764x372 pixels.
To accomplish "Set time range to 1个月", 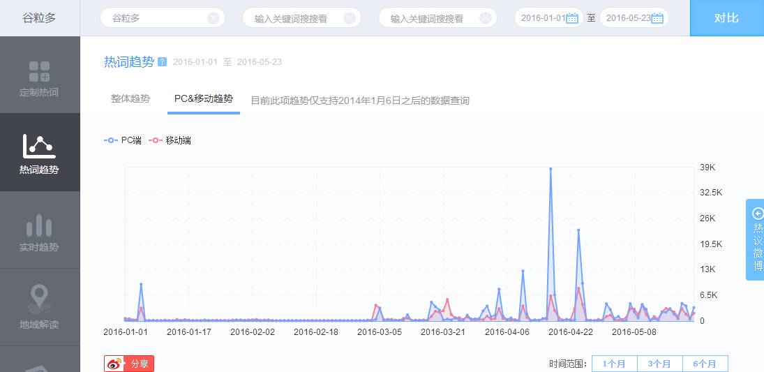I will [x=614, y=364].
